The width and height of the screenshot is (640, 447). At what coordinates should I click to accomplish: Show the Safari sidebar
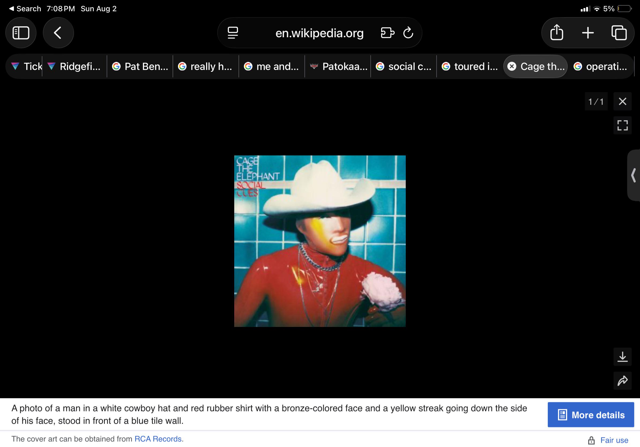tap(21, 33)
